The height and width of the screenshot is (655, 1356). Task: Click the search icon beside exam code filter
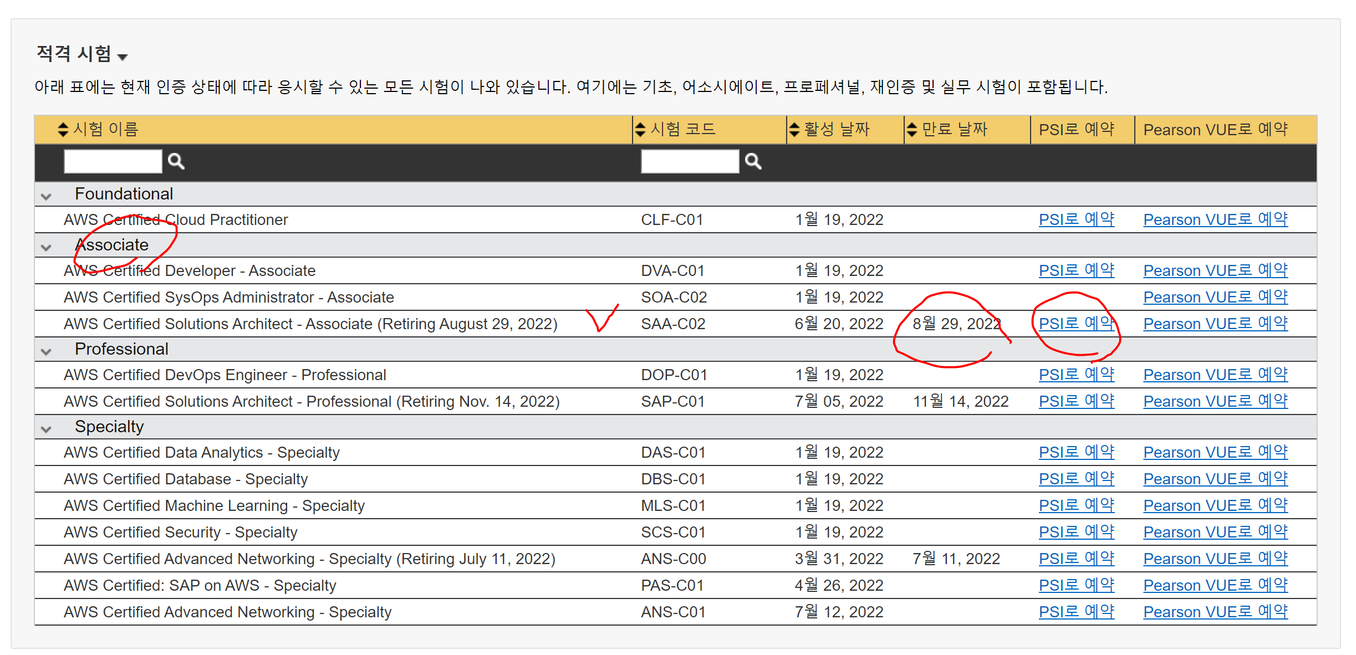(x=753, y=161)
